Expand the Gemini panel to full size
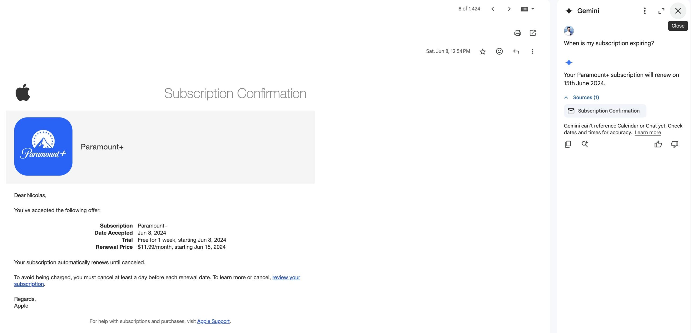The height and width of the screenshot is (333, 691). point(661,11)
